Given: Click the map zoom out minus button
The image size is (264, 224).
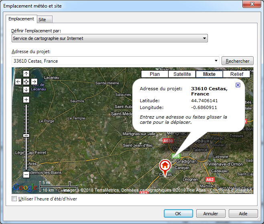Looking at the screenshot, I should (x=26, y=174).
